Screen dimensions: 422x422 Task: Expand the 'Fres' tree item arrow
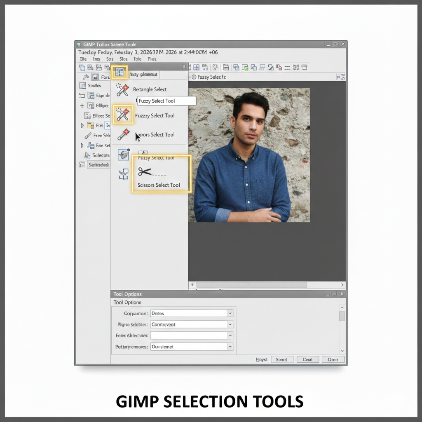82,125
